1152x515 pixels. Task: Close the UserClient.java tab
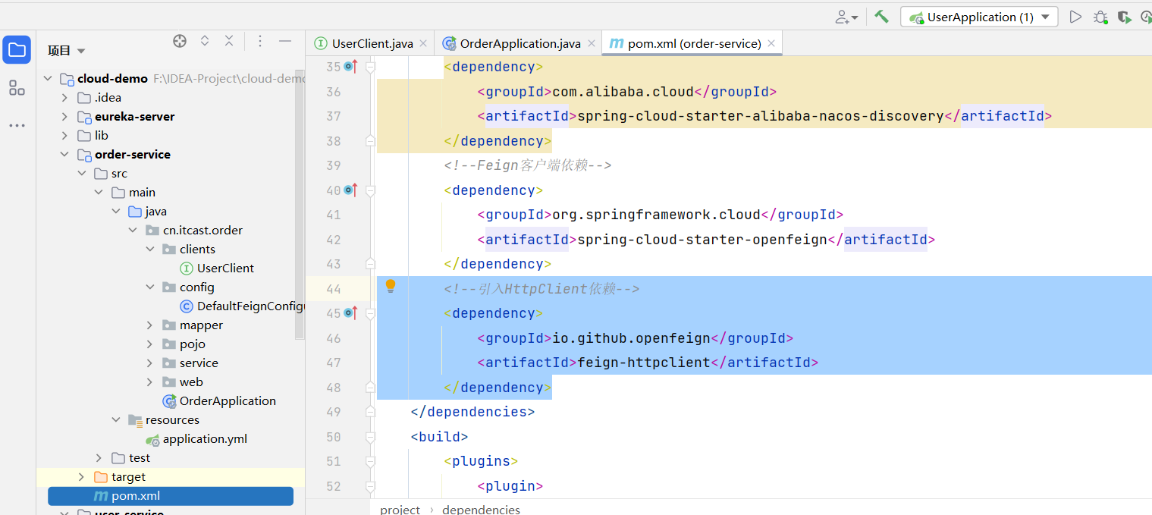point(423,44)
